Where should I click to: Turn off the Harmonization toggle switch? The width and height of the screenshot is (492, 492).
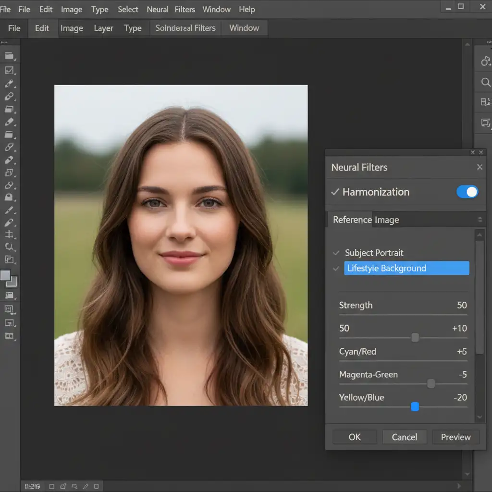[x=467, y=192]
